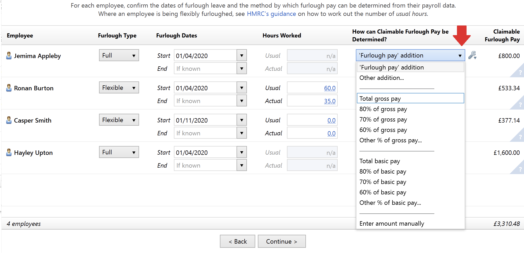Choose '70% of basic pay' option
This screenshot has width=524, height=254.
coord(410,182)
